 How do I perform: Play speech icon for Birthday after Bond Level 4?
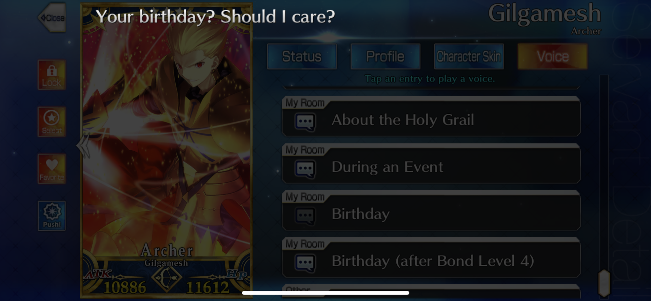pyautogui.click(x=305, y=263)
